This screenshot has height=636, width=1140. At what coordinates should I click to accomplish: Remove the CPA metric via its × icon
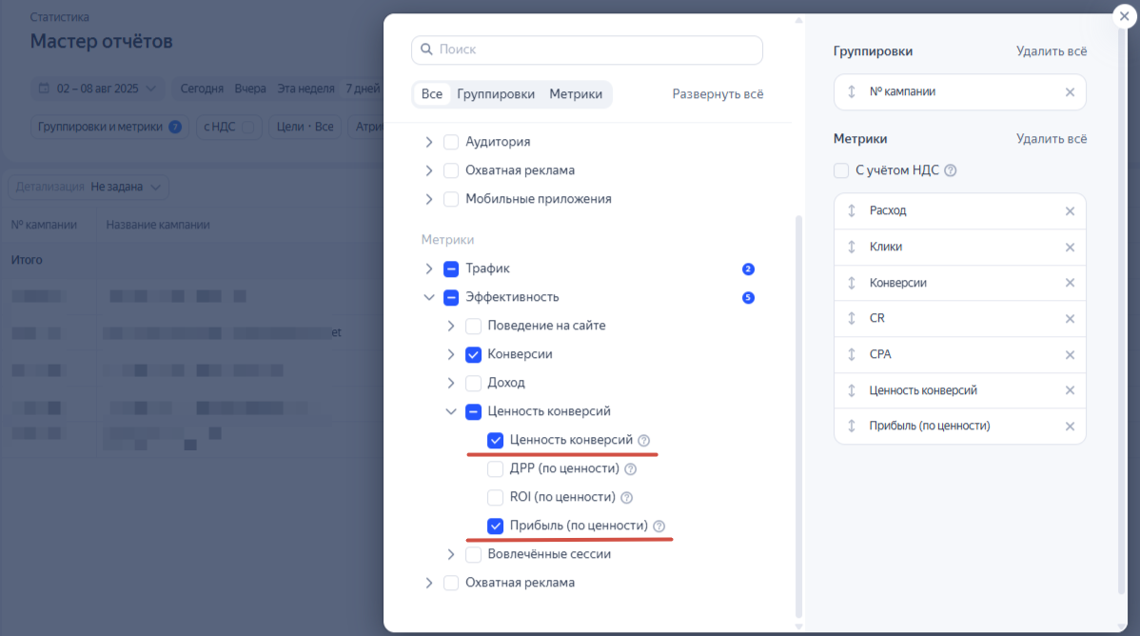[x=1071, y=354]
